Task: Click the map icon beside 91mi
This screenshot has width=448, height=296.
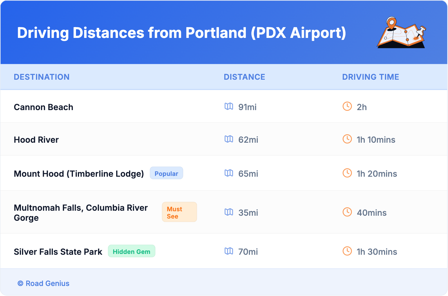Action: pos(229,106)
